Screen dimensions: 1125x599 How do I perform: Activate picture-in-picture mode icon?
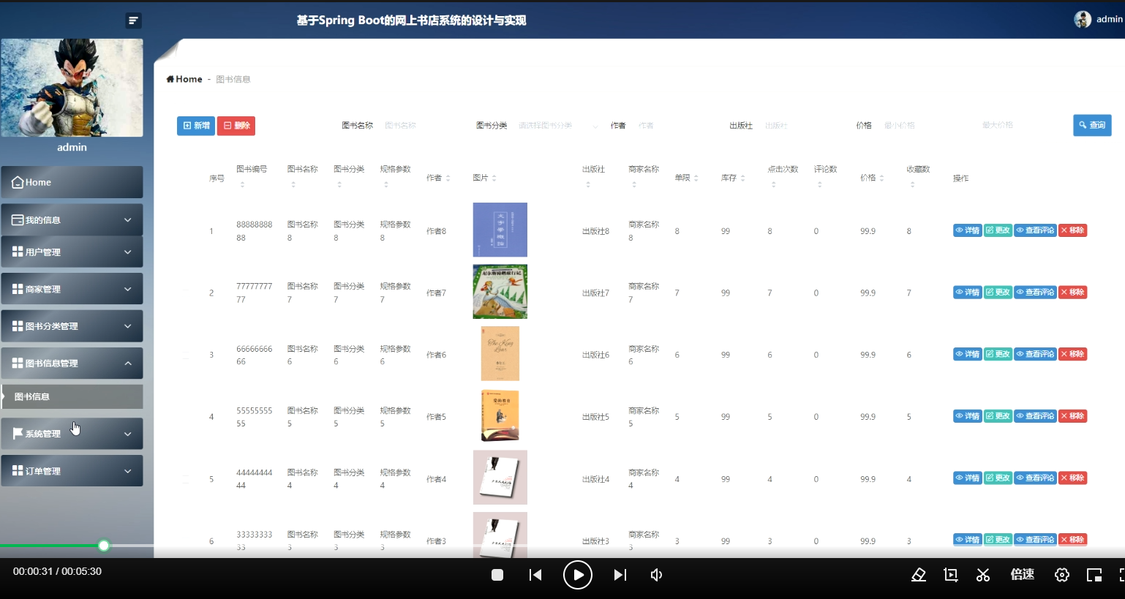(1094, 575)
